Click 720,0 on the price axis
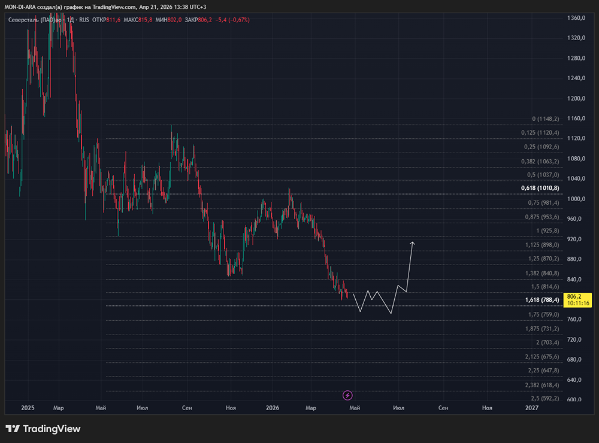 tap(574, 339)
